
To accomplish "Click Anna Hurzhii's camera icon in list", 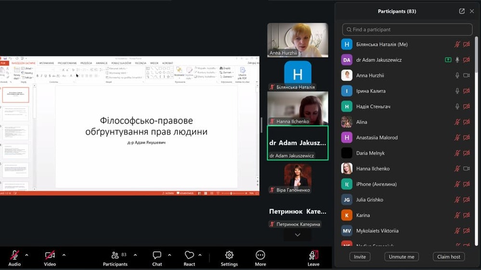I will coord(466,76).
